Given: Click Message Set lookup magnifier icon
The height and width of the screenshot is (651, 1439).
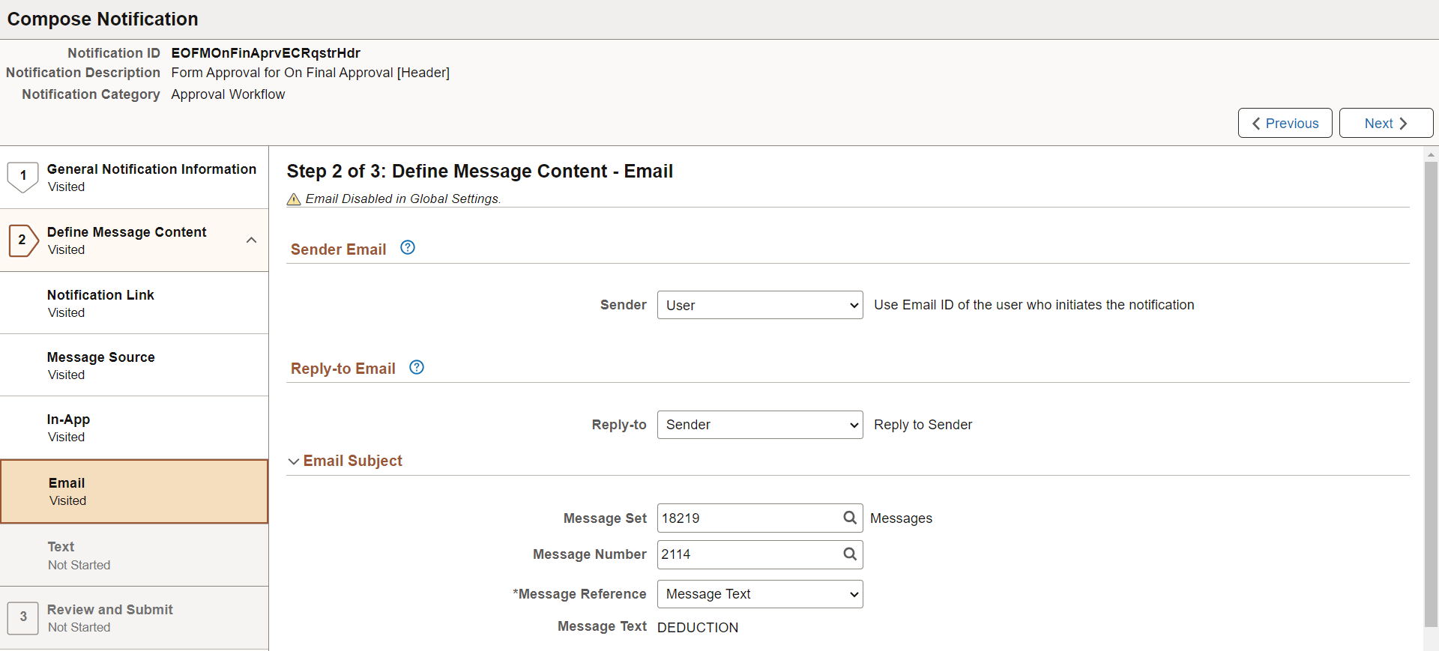Looking at the screenshot, I should (850, 518).
